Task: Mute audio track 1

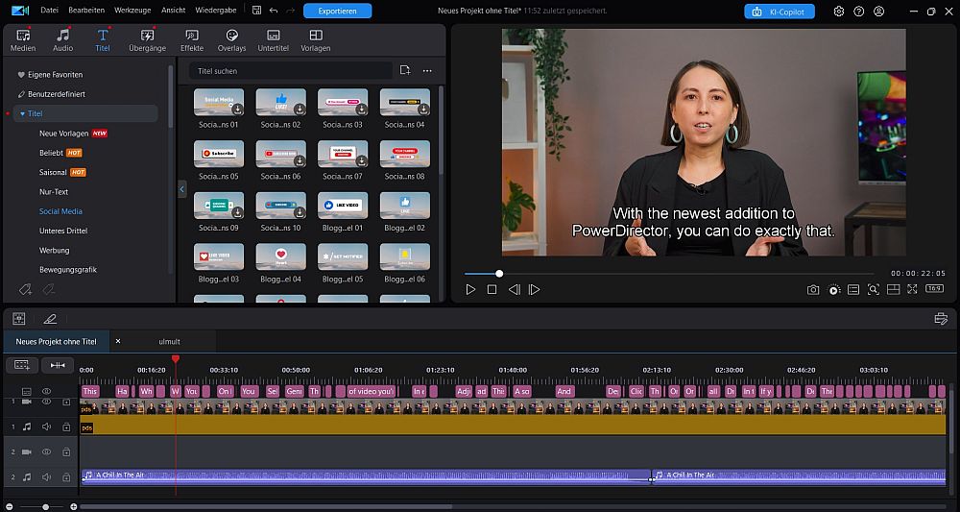Action: [x=46, y=427]
